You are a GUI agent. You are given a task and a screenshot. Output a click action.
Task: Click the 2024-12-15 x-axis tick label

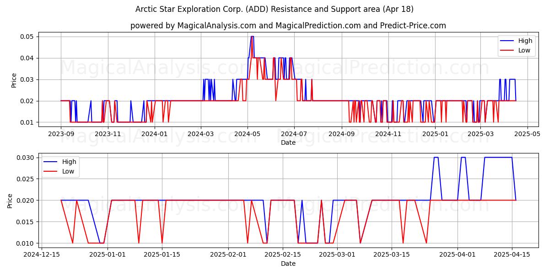point(42,255)
